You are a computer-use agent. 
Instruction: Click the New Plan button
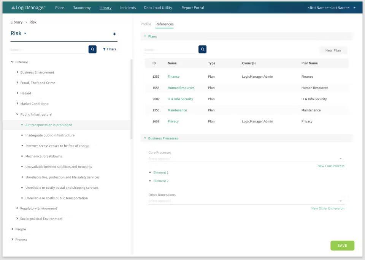[333, 50]
